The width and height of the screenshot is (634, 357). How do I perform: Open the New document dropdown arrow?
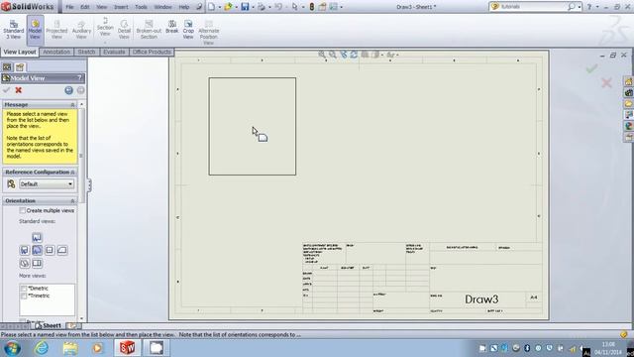[220, 7]
